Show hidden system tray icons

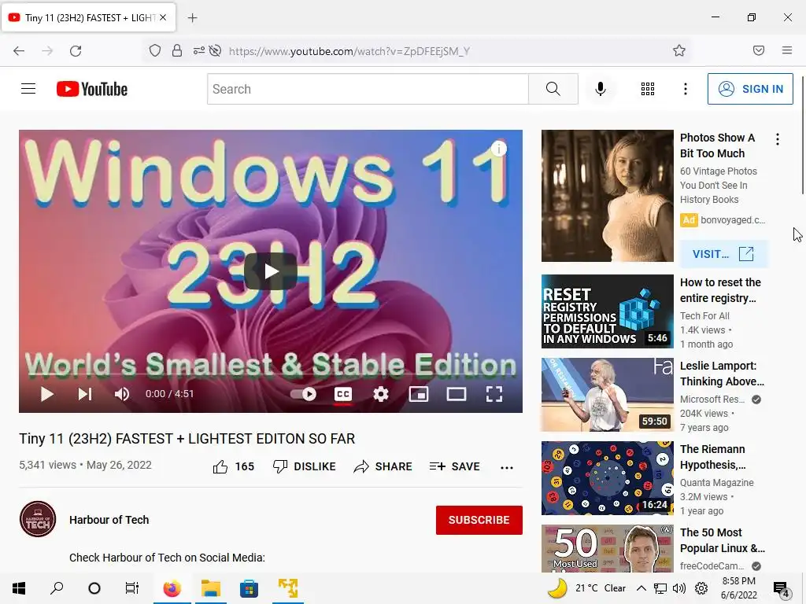point(641,588)
